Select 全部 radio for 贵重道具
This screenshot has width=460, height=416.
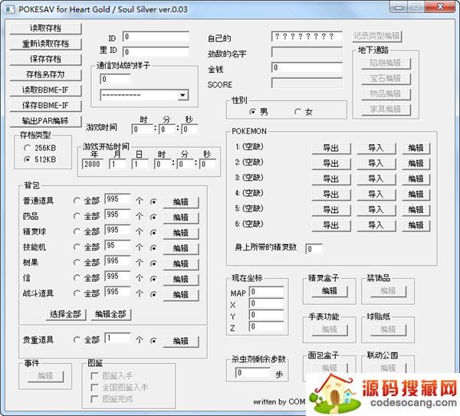[x=77, y=340]
